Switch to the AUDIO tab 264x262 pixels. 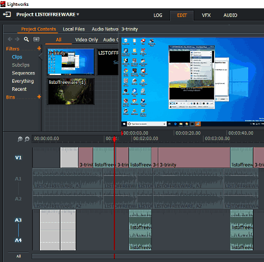tap(230, 15)
